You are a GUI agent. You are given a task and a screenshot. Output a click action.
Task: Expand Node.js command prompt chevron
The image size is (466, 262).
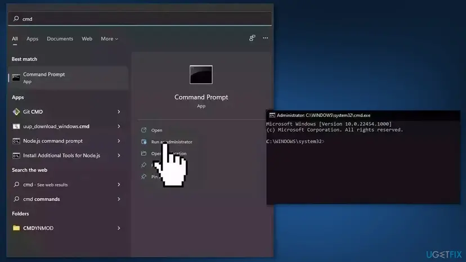119,141
